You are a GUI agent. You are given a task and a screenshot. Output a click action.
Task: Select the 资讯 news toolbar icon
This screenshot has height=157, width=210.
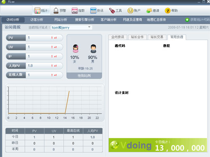coord(93,11)
